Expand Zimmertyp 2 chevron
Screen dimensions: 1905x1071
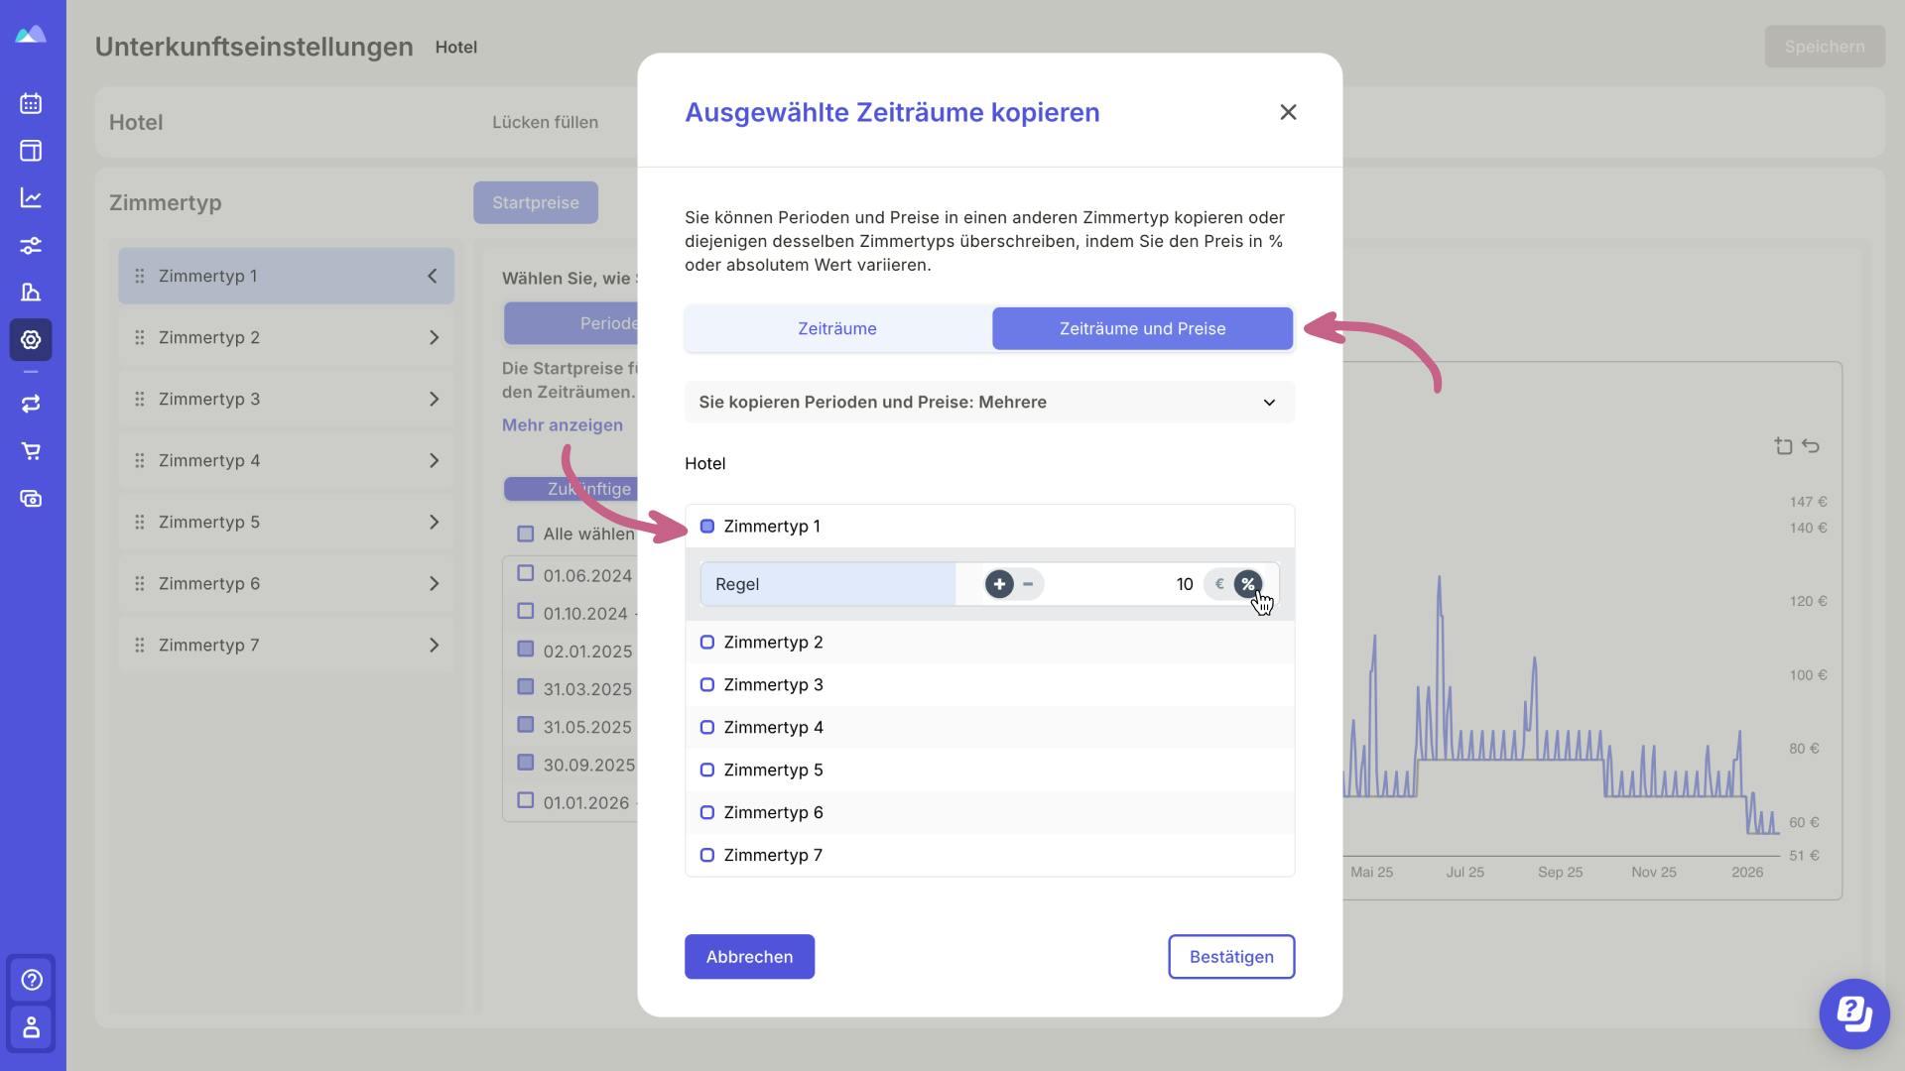tap(434, 337)
